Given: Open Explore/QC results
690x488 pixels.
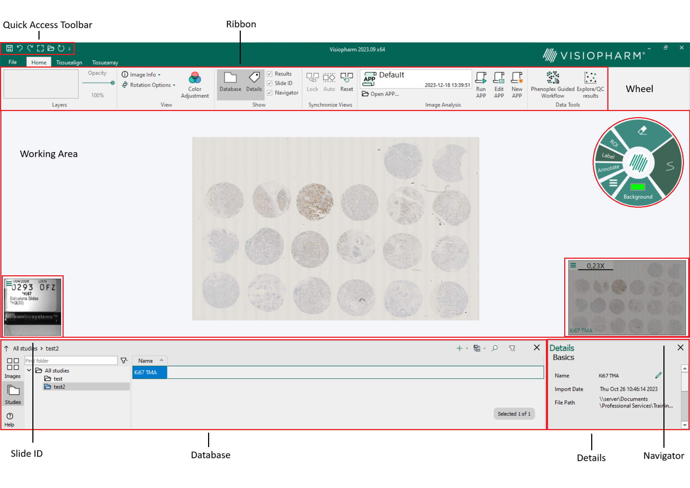Looking at the screenshot, I should [x=590, y=85].
